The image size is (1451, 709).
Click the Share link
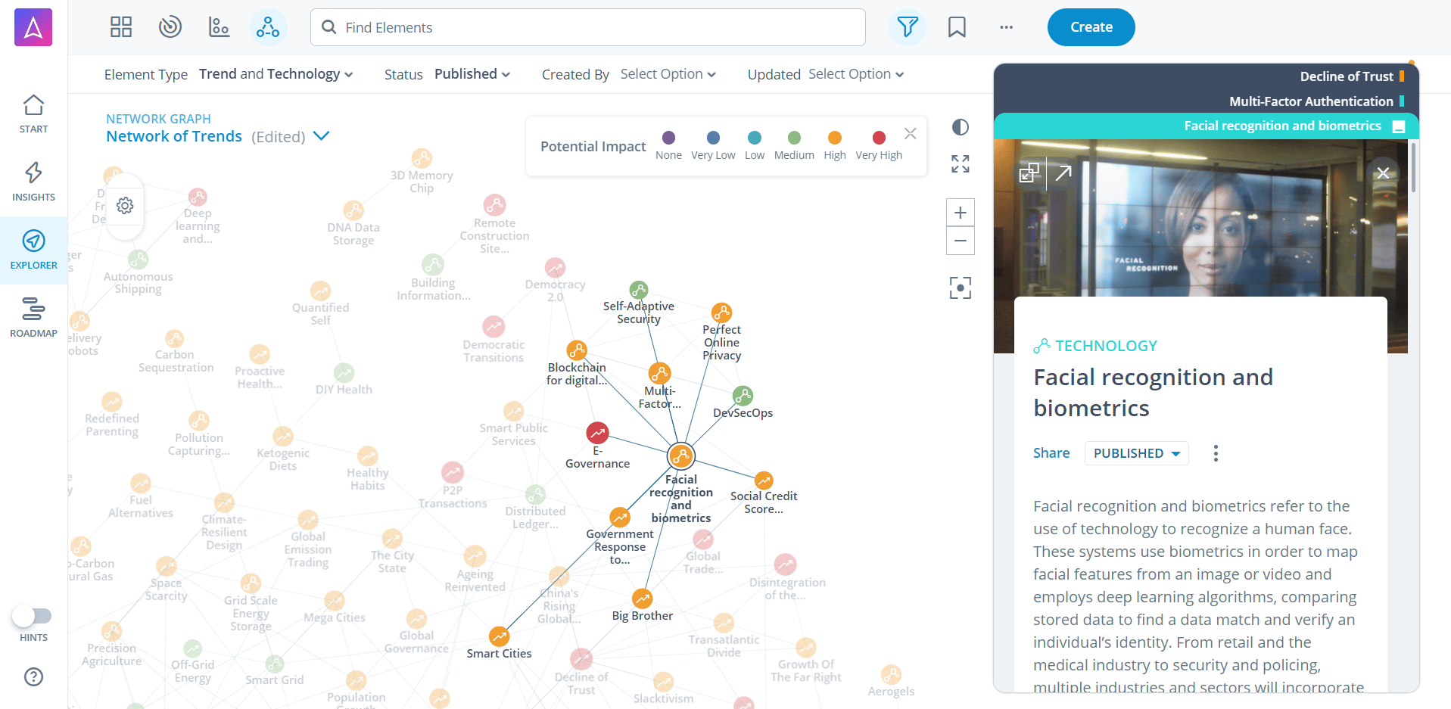point(1051,453)
